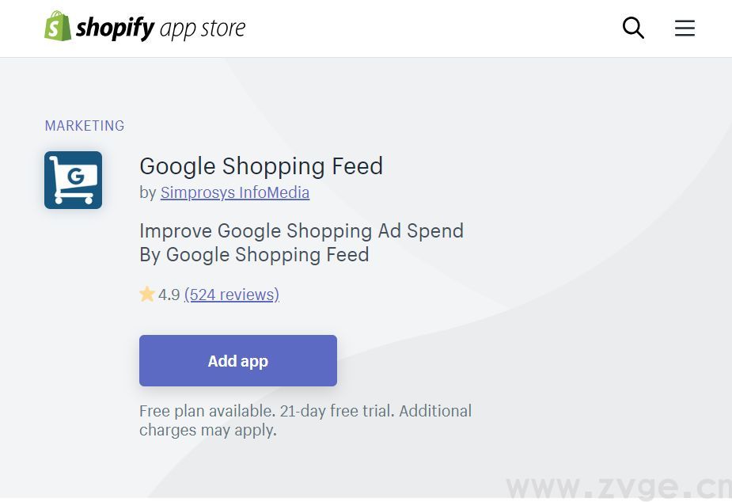Open the MARKETING category
This screenshot has height=502, width=732.
point(85,125)
